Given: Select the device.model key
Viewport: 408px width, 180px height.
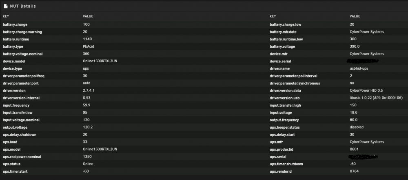Looking at the screenshot, I should click(14, 61).
